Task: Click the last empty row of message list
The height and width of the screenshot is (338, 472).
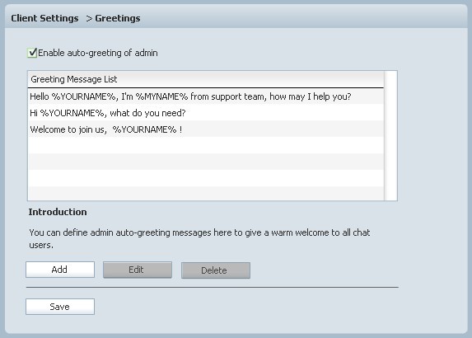Action: [206, 194]
